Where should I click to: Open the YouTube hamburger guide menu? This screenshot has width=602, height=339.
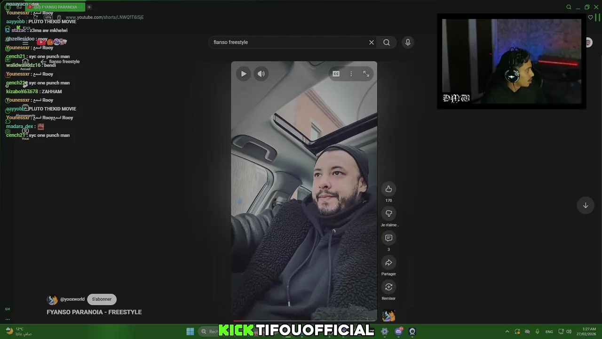tap(25, 42)
